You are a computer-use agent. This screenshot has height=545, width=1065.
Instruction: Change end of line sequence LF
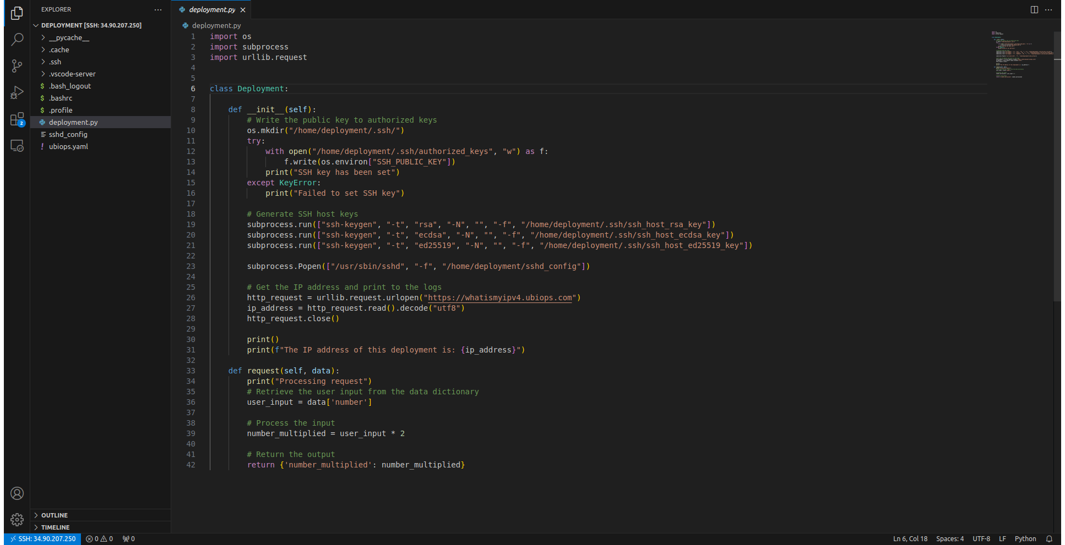(1002, 539)
